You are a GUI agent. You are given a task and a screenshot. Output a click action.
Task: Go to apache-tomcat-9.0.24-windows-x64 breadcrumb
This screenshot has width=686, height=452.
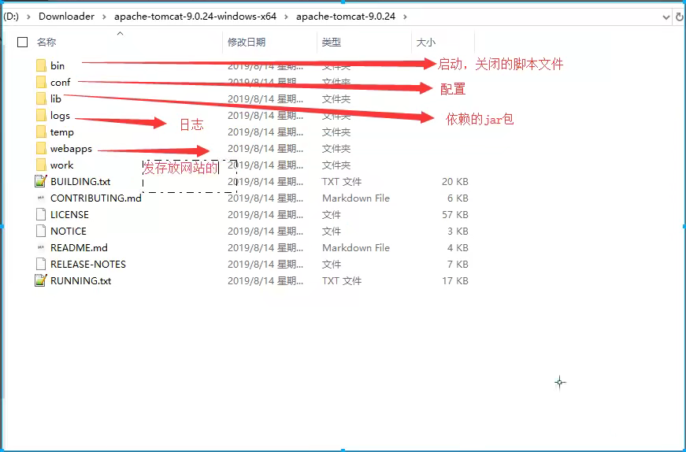(x=195, y=17)
